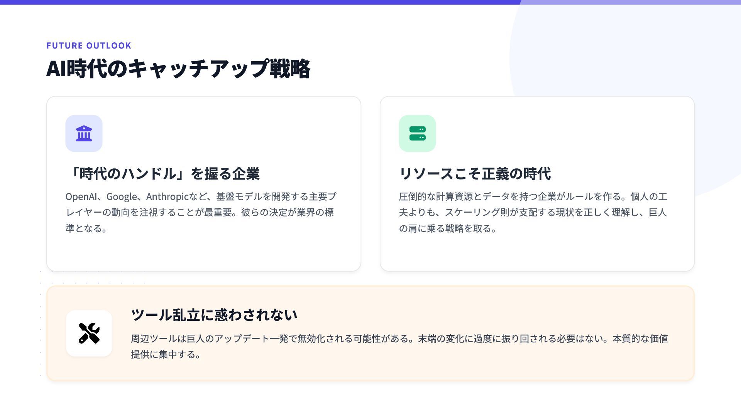Click the heading 「時代のハンドル」を握る企業
Screen dimensions: 741x416
point(162,174)
